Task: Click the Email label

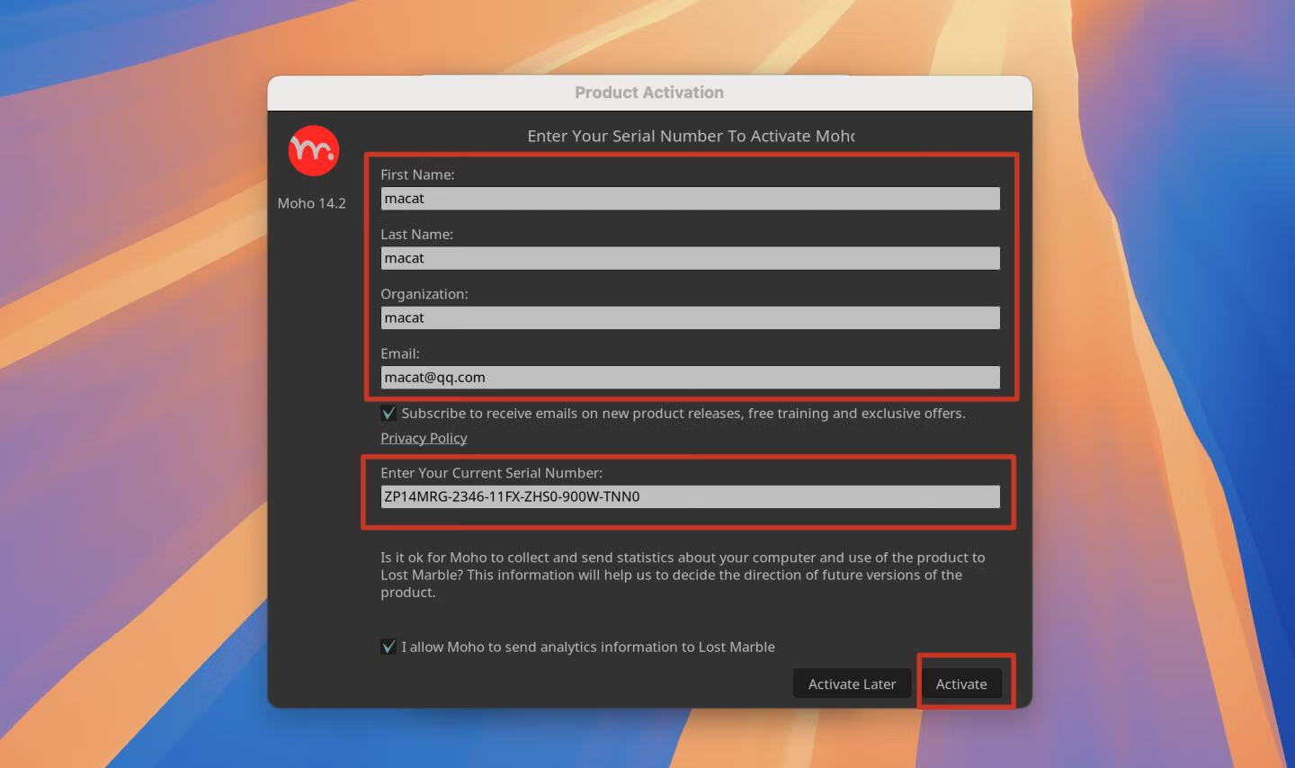Action: pos(400,353)
